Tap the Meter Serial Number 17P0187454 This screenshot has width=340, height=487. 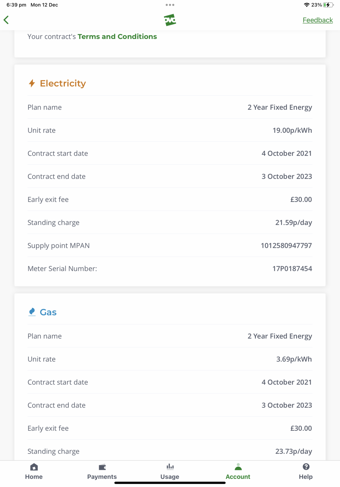pos(292,268)
